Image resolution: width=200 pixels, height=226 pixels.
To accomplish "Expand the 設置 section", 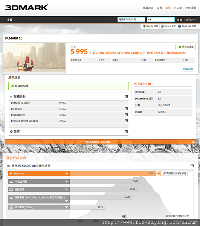I will coord(126,131).
